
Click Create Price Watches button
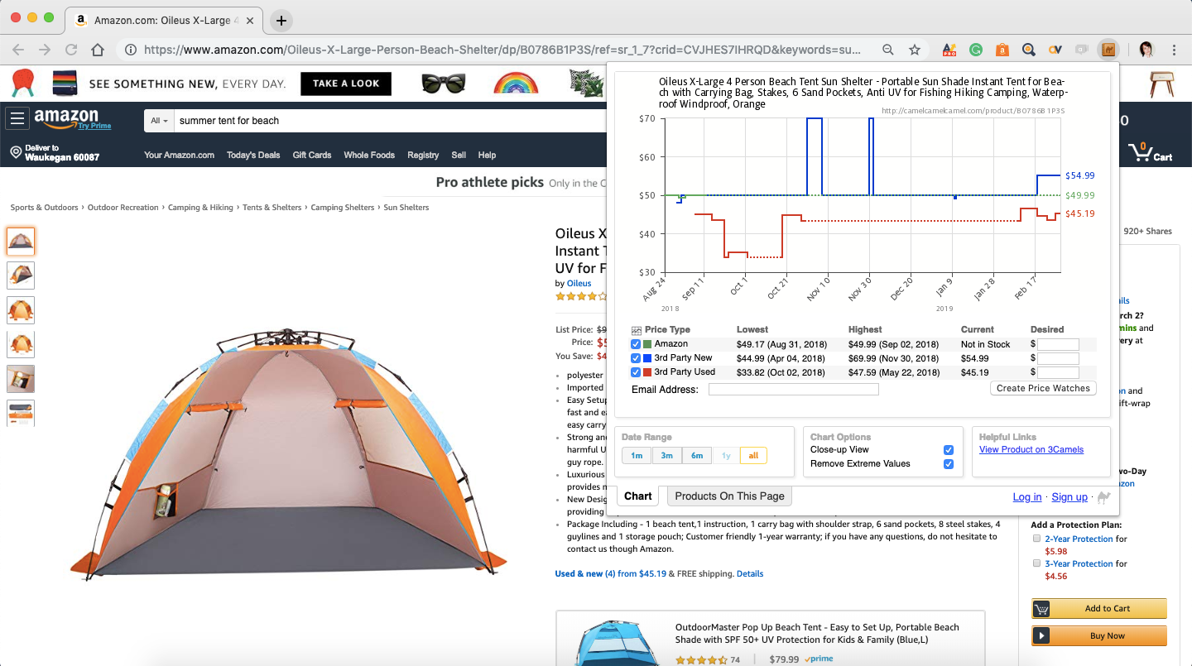[x=1043, y=388]
